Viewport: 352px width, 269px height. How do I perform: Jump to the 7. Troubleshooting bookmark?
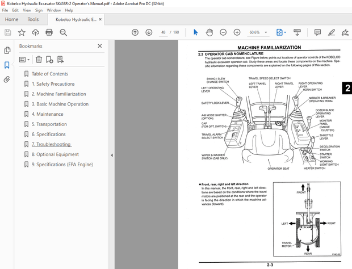(55, 144)
